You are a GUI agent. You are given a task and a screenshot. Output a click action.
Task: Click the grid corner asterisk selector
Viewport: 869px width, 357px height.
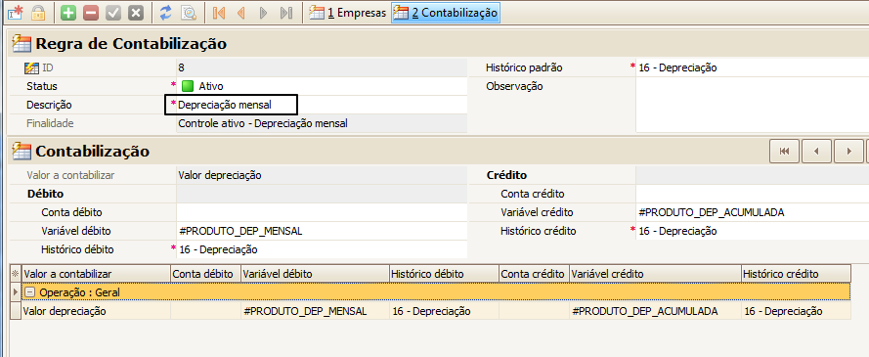(16, 274)
